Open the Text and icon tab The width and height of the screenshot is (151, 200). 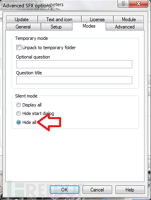[60, 20]
